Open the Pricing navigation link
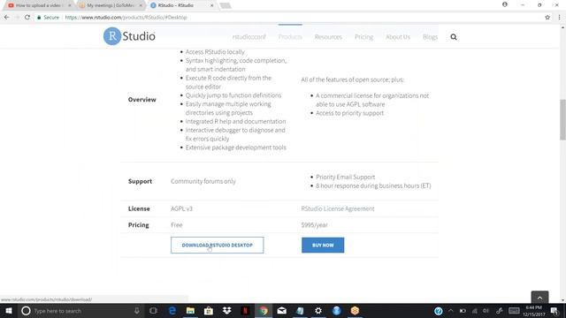 [x=363, y=37]
